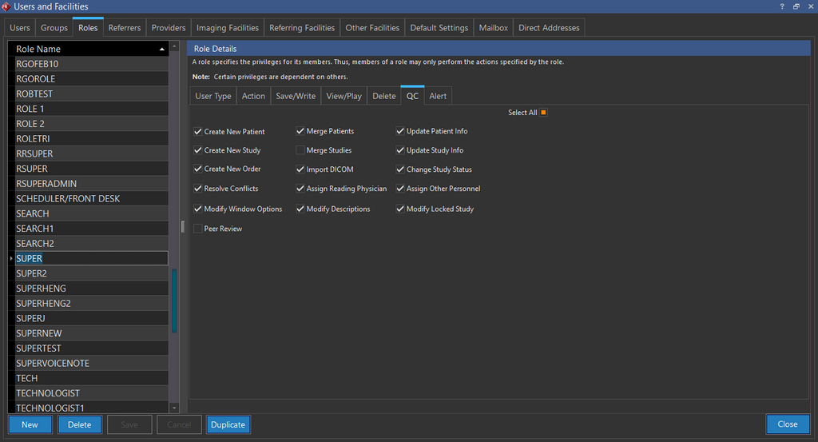Viewport: 818px width, 442px height.
Task: Uncheck Modify Locked Study
Action: [x=400, y=209]
